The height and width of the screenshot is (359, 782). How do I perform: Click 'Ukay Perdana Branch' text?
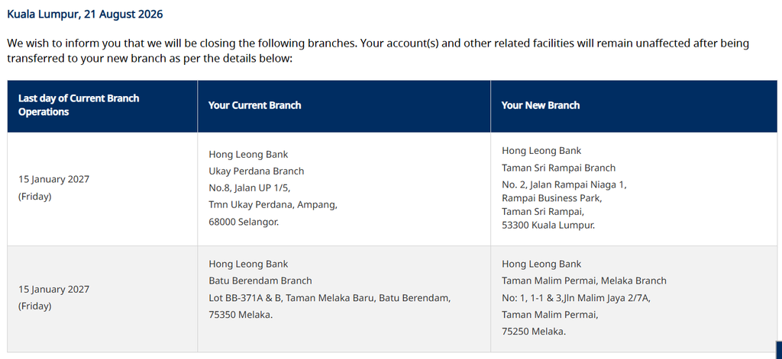[x=257, y=171]
